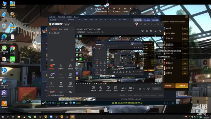Open the 虚拟形象 tool
The height and width of the screenshot is (119, 211).
[x=51, y=84]
